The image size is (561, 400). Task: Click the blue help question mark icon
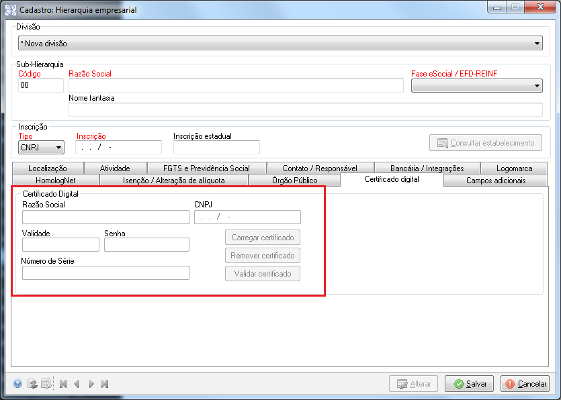[17, 384]
